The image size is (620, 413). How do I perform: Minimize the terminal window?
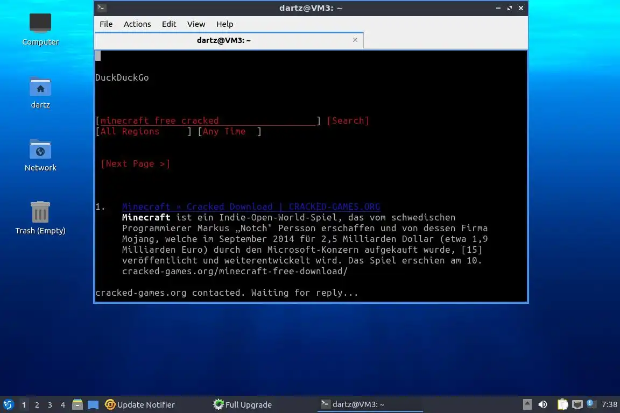pos(498,8)
